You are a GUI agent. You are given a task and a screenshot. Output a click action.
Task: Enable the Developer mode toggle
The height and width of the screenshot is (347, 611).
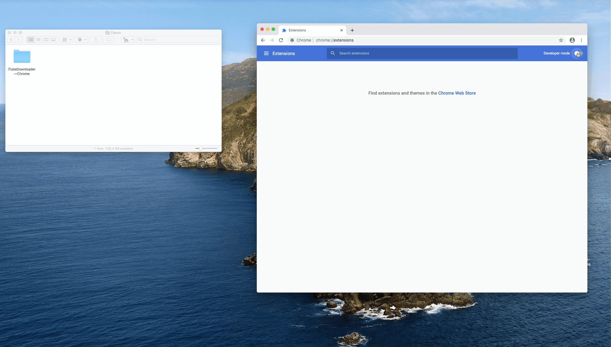(578, 53)
